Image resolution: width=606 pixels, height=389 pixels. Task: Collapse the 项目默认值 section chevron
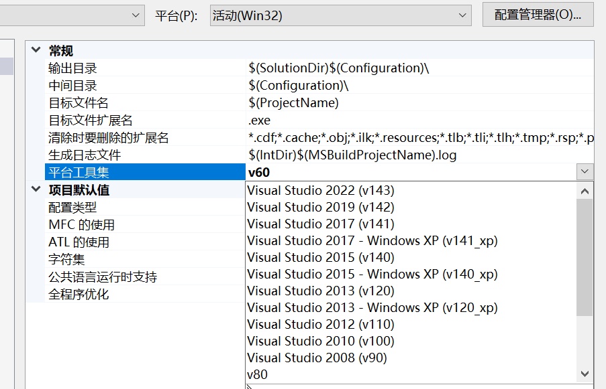(x=36, y=189)
